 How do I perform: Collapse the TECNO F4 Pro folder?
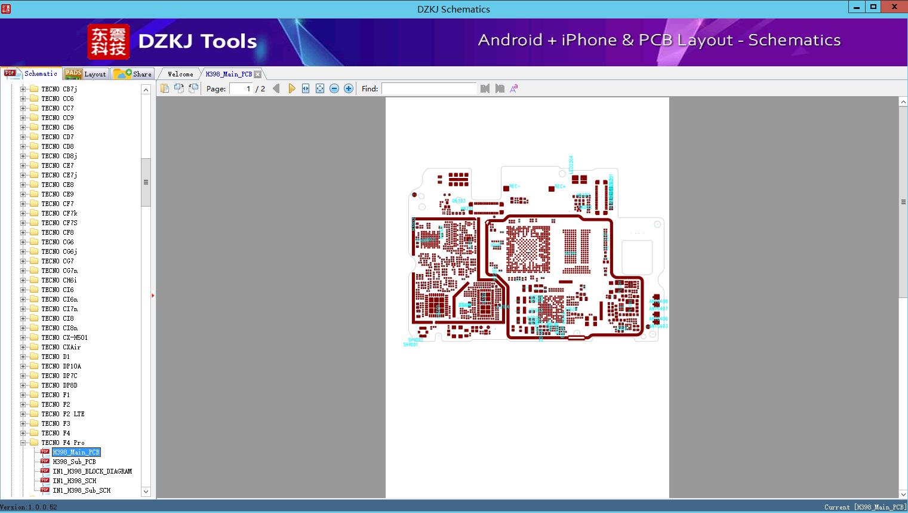click(x=23, y=443)
